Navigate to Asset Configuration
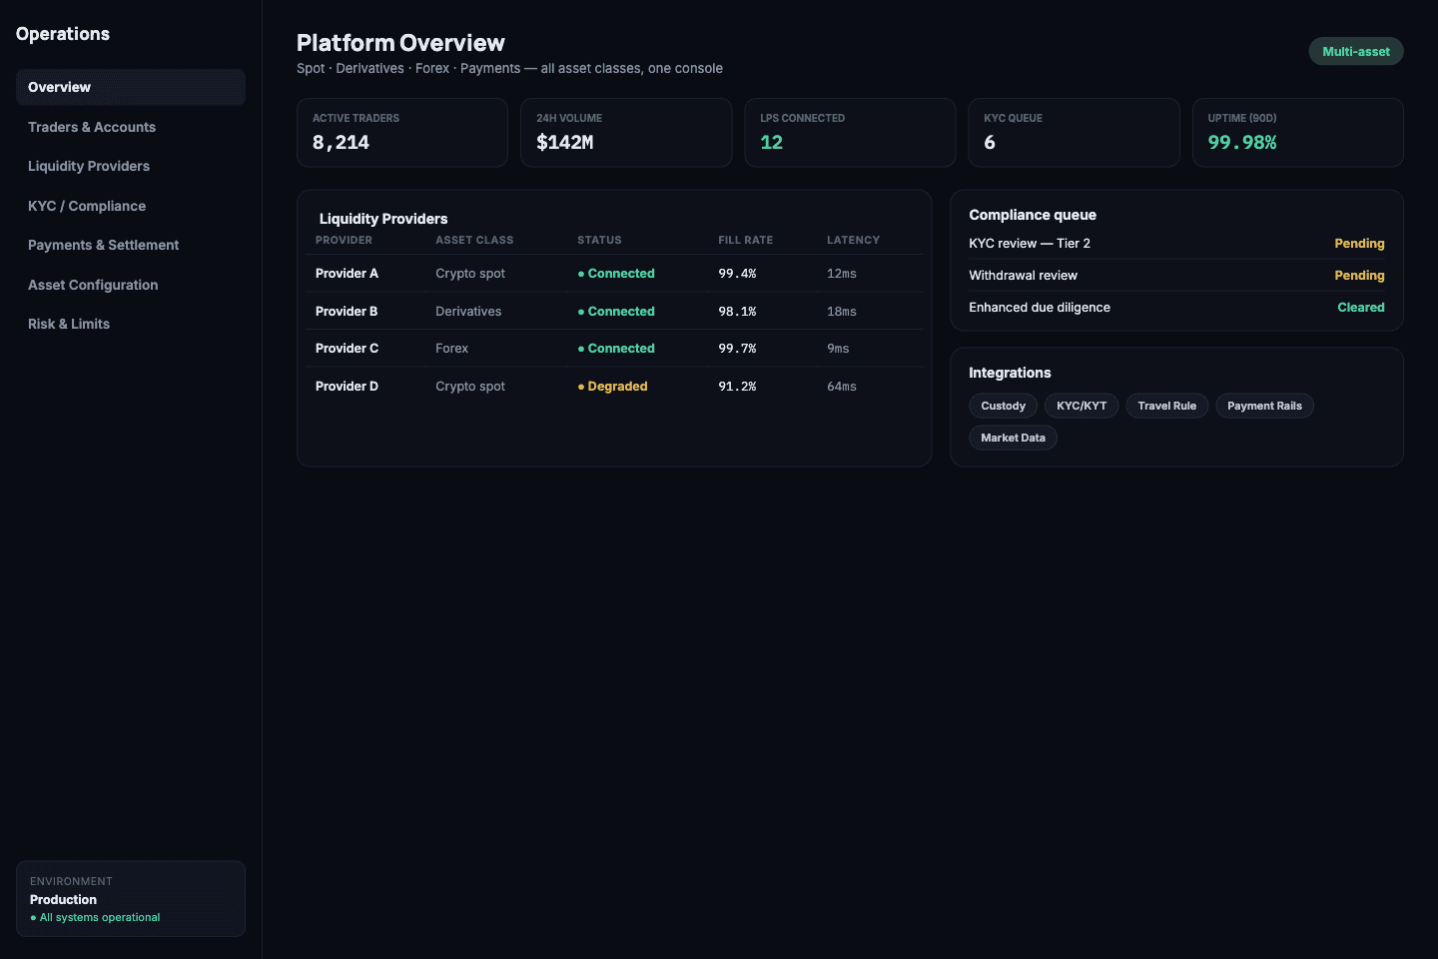The width and height of the screenshot is (1438, 959). coord(131,285)
